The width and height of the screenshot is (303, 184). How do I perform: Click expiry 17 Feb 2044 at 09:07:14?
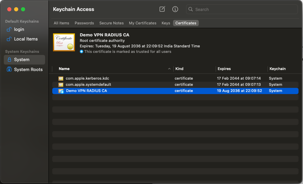click(239, 78)
